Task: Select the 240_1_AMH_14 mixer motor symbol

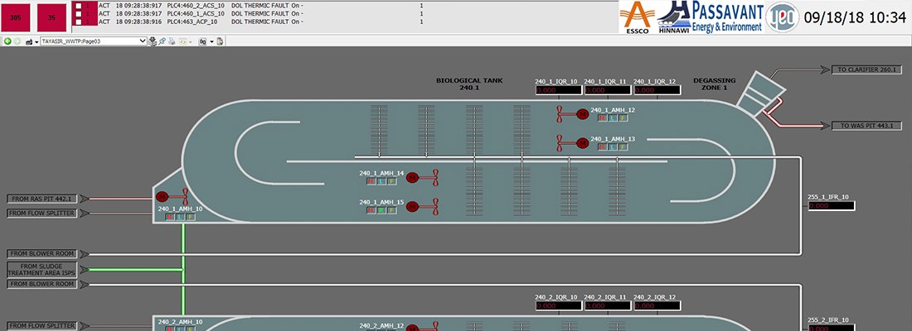Action: point(412,177)
